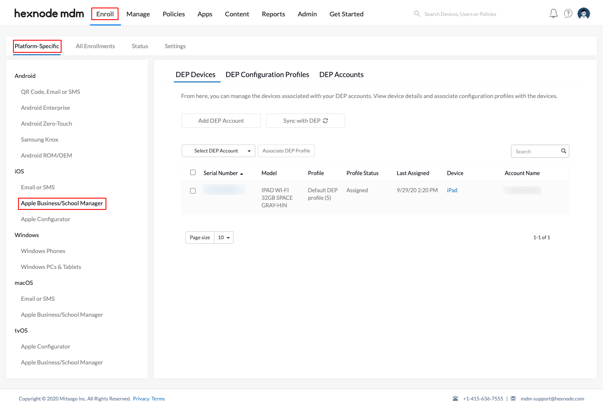Open the Enroll menu
Viewport: 603px width, 408px height.
click(105, 14)
